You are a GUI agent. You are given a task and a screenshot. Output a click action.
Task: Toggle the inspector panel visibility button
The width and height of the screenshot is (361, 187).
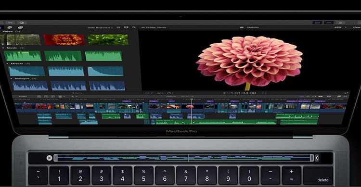(340, 23)
